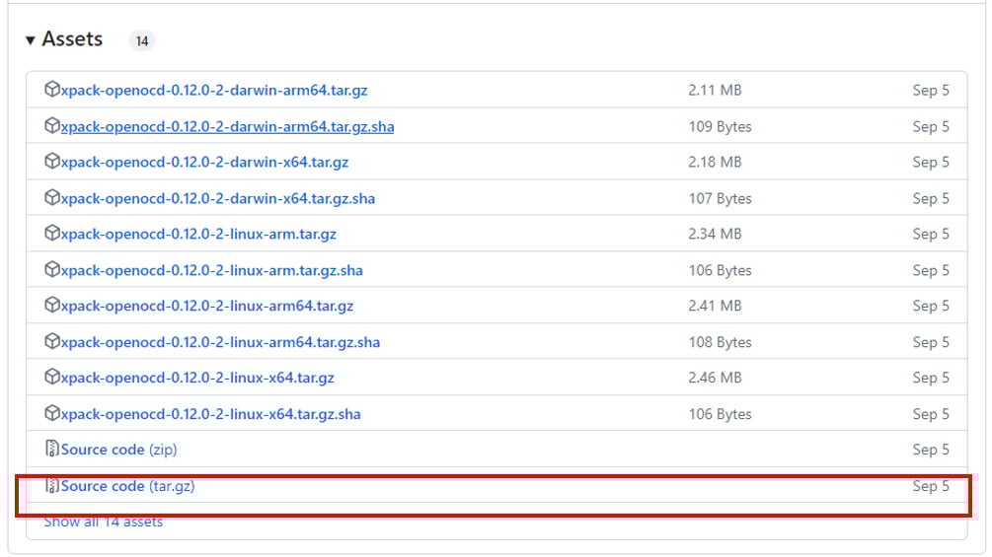Click Show all 14 assets link
The width and height of the screenshot is (992, 557).
103,522
